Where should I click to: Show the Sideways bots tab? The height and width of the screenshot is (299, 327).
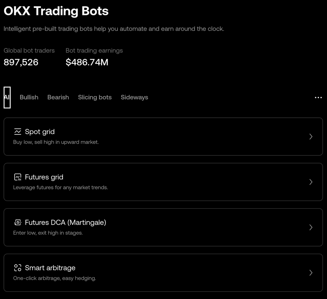coord(134,97)
